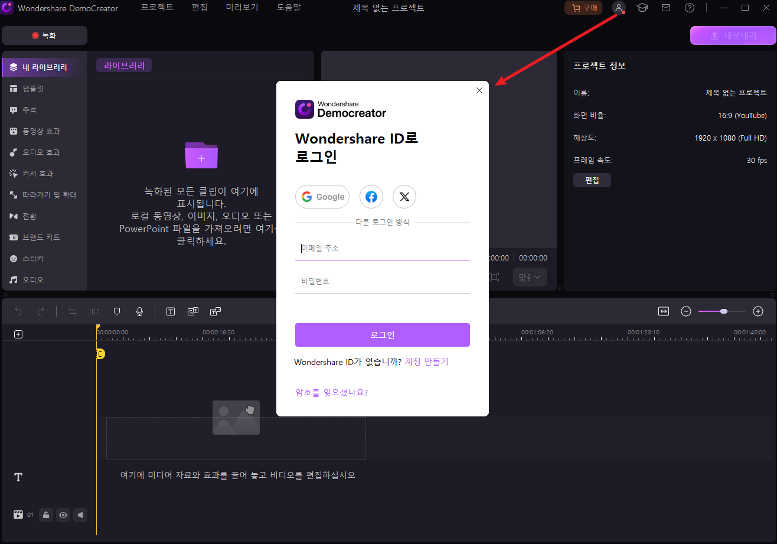
Task: Sign in with the Google button
Action: tap(322, 197)
